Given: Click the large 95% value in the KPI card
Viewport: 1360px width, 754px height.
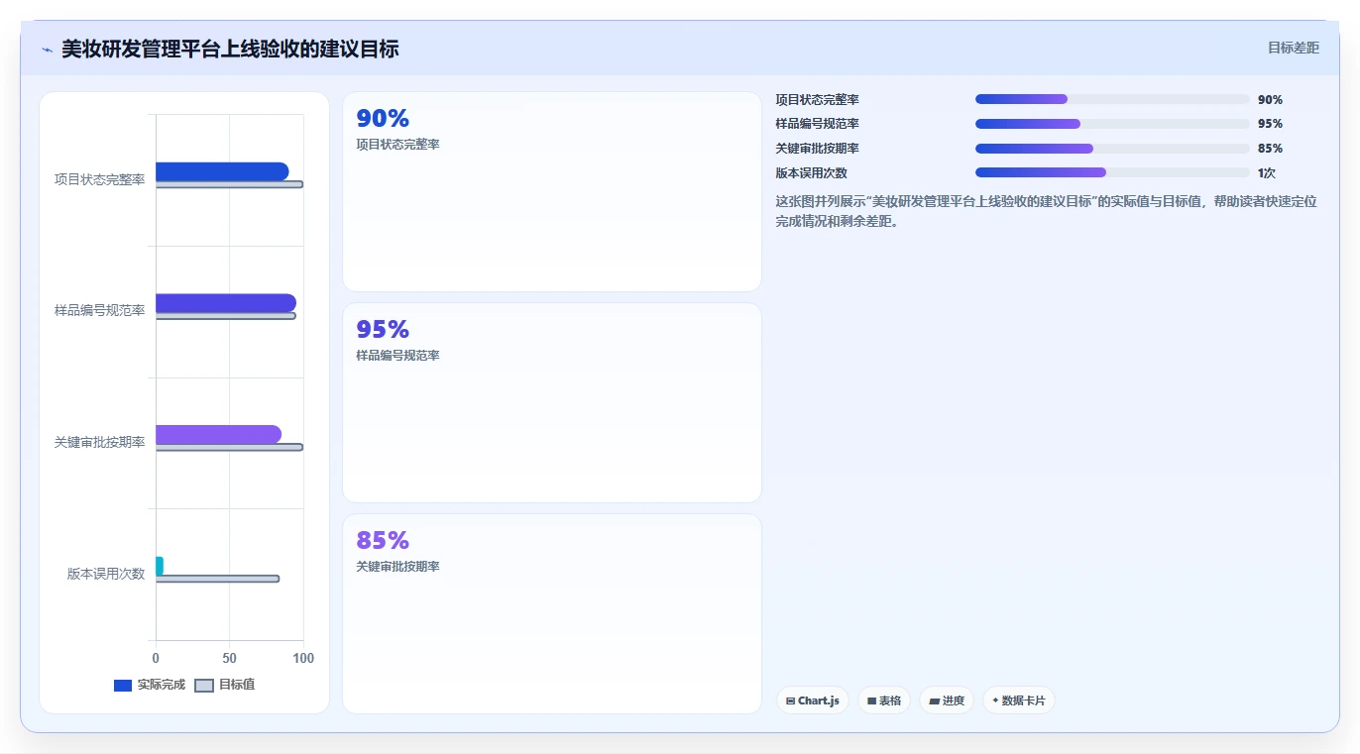Looking at the screenshot, I should (x=383, y=330).
